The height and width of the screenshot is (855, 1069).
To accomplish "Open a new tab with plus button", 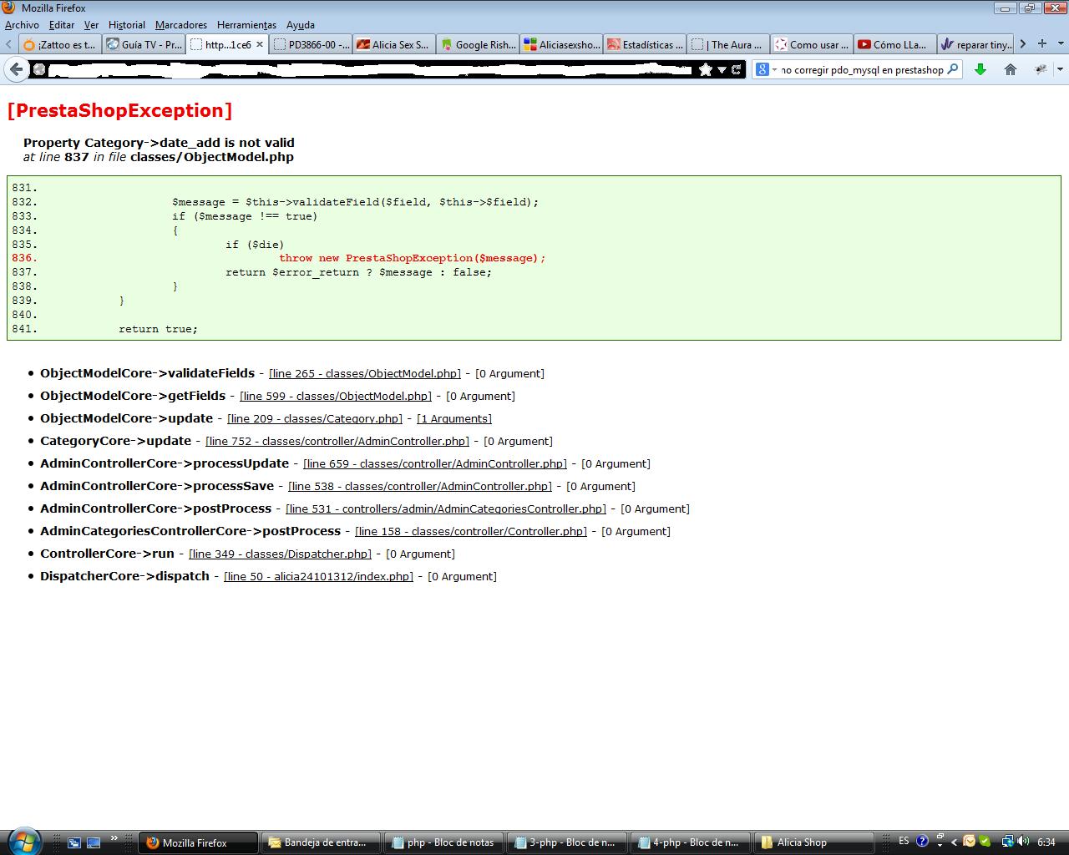I will click(x=1041, y=44).
